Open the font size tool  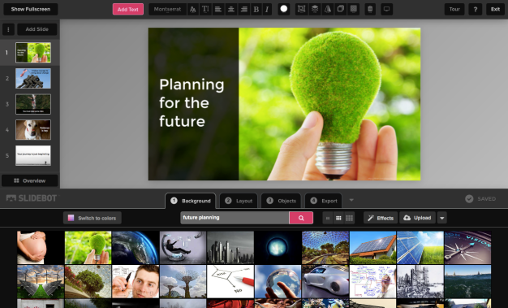(193, 10)
